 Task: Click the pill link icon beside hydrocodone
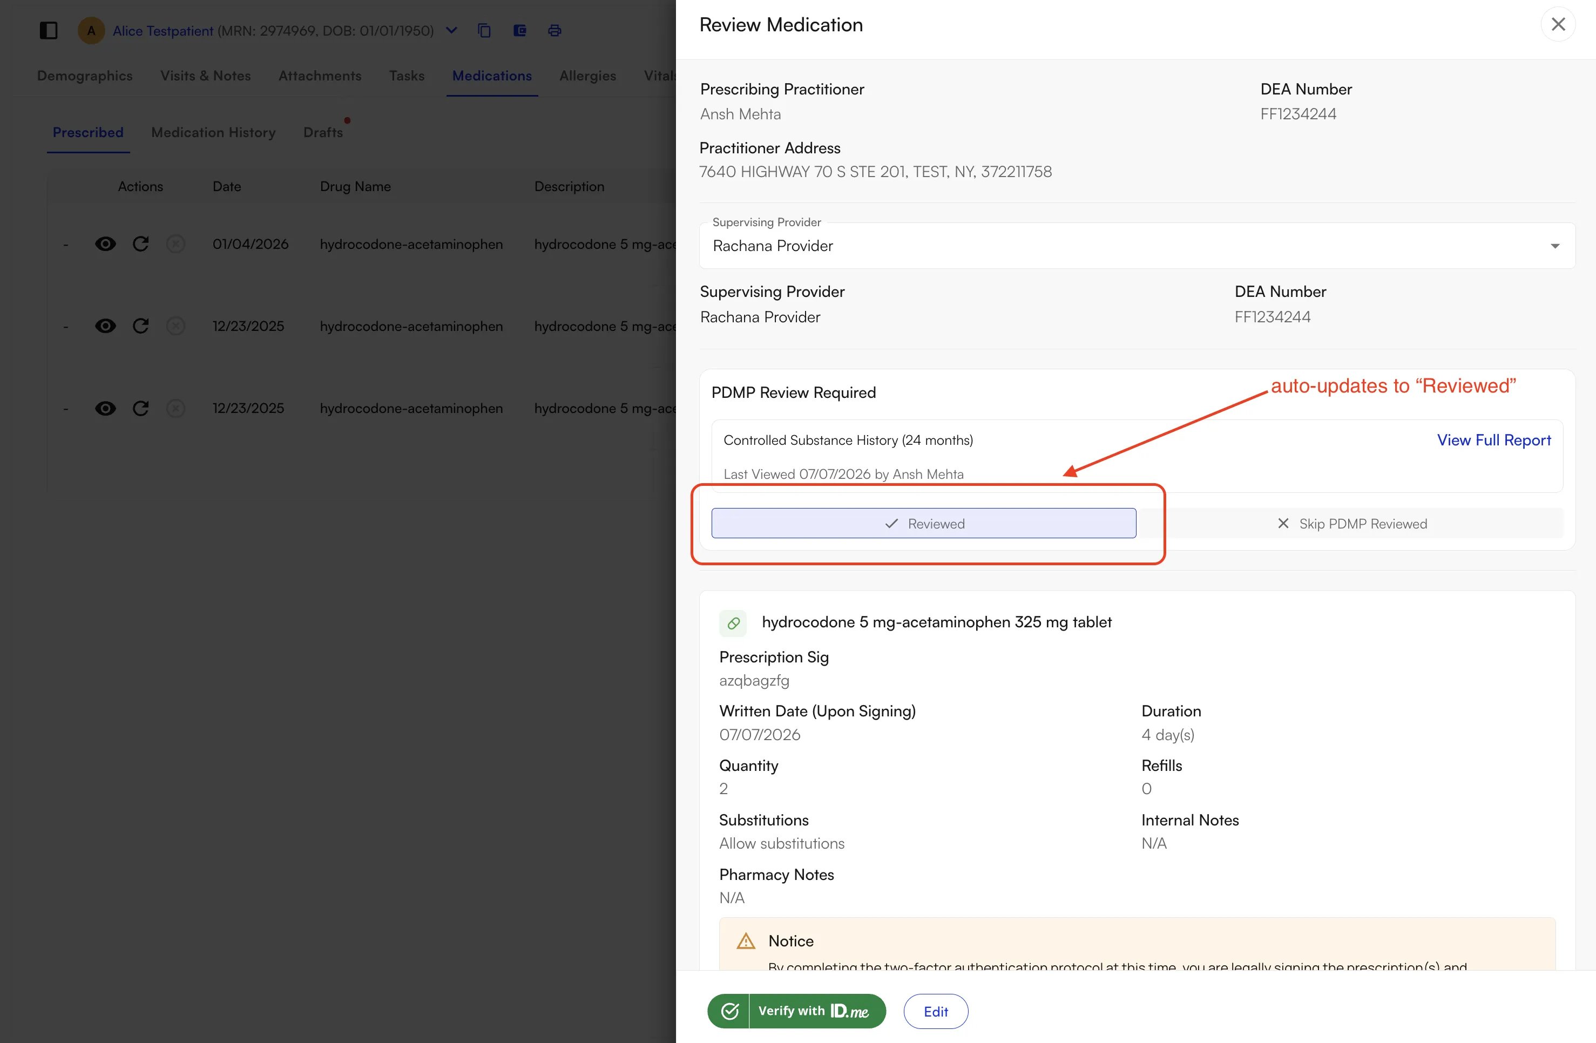733,624
